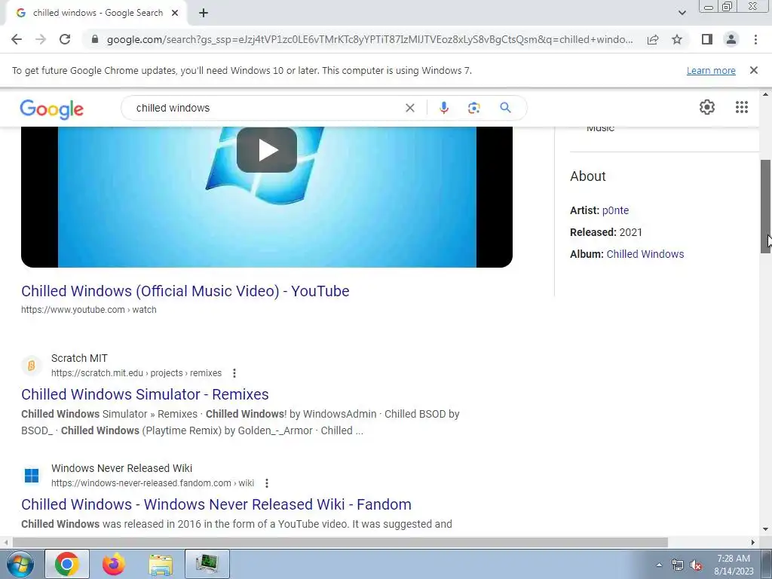
Task: Click into the 'chilled windows' search field
Action: [266, 108]
